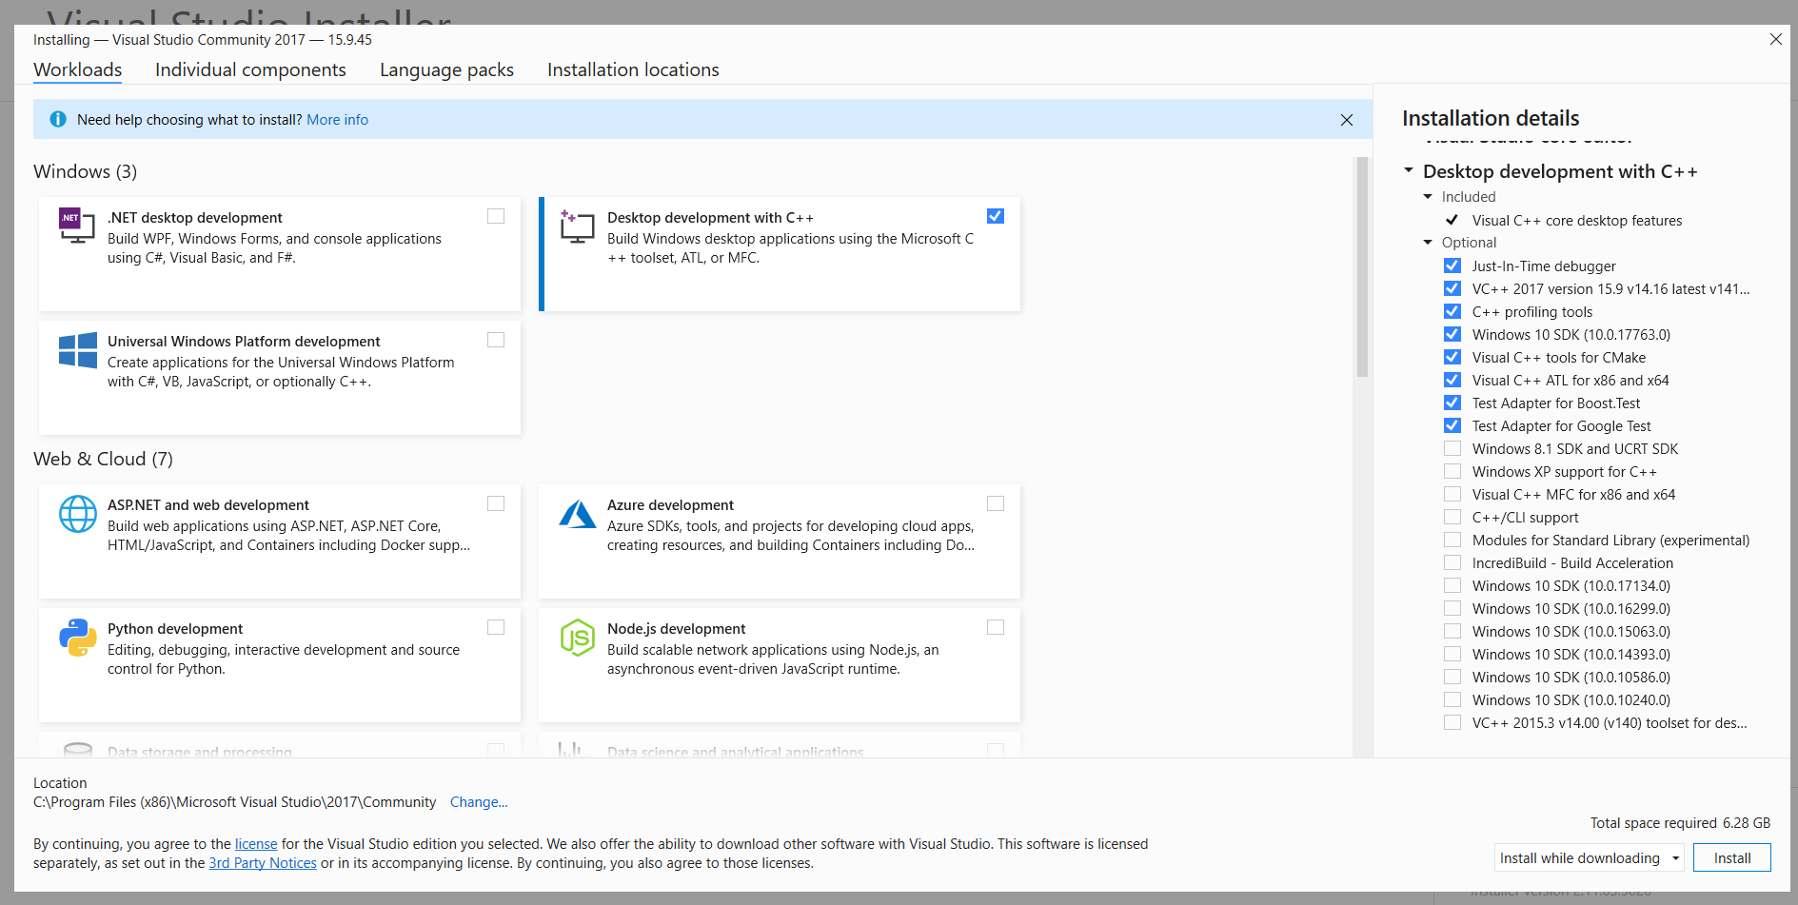
Task: Click the Total space required 6.28 GB text
Action: pyautogui.click(x=1680, y=823)
